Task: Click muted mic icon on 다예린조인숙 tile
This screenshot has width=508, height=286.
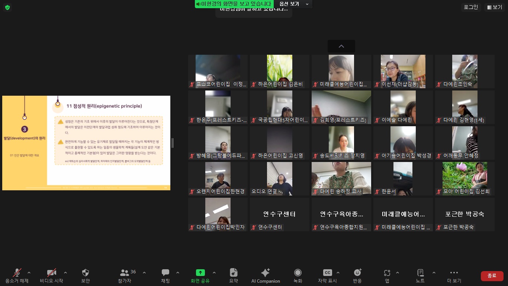Action: tap(439, 85)
